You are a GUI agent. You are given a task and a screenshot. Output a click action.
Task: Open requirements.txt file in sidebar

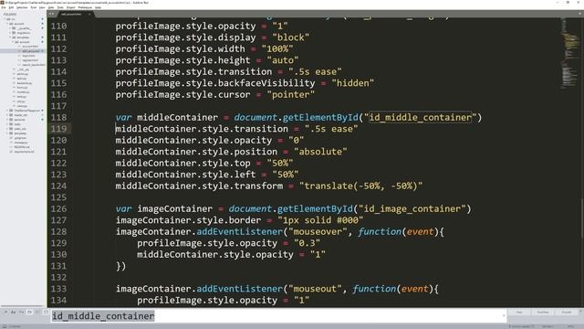click(25, 152)
